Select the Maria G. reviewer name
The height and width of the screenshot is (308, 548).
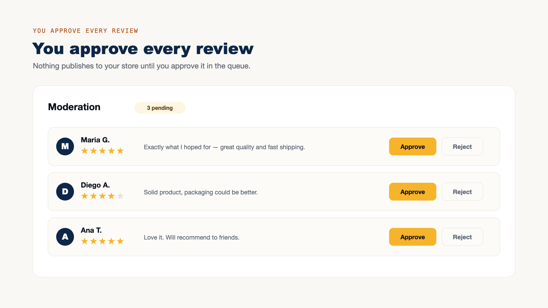tap(95, 140)
